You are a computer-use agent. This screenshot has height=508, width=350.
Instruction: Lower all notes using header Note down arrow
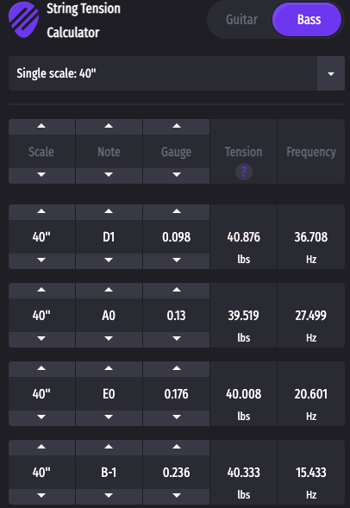[x=109, y=175]
